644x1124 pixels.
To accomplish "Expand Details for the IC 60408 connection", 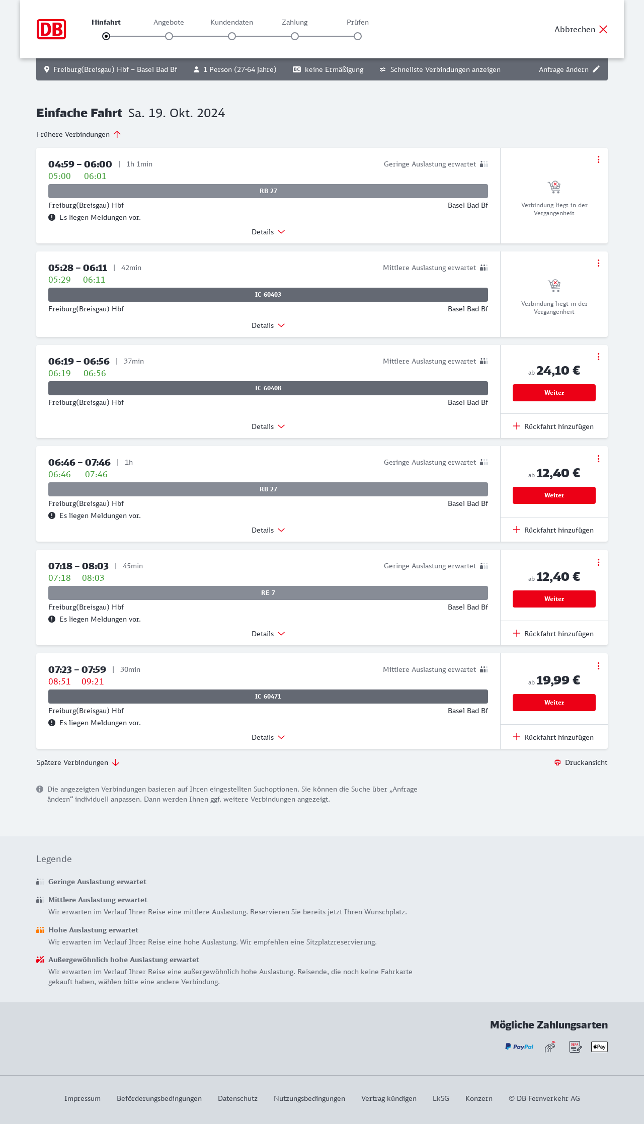I will pyautogui.click(x=268, y=426).
